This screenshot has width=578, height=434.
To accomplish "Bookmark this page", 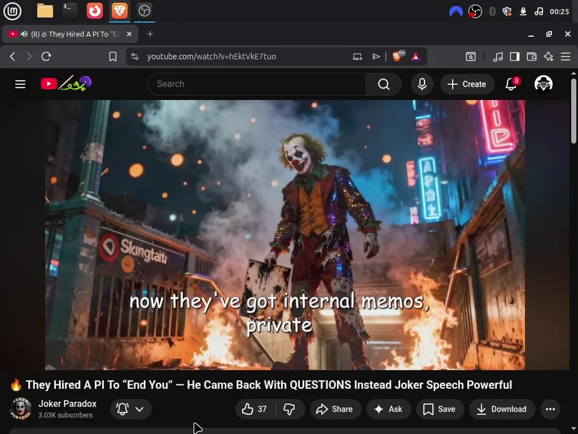I will 113,57.
